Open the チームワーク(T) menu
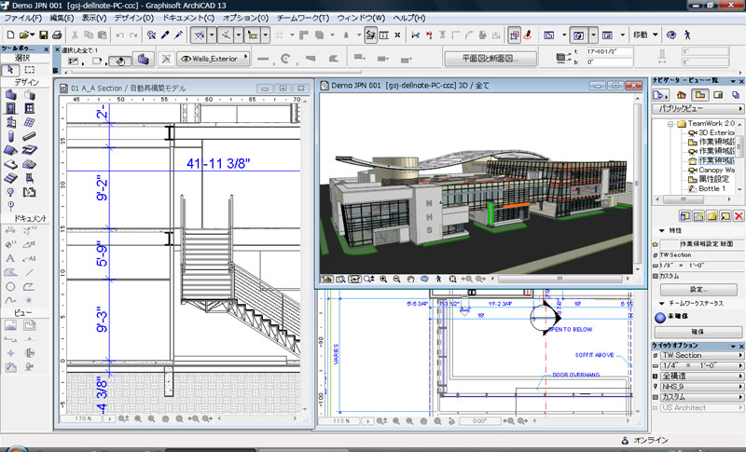The width and height of the screenshot is (746, 452). click(x=303, y=18)
